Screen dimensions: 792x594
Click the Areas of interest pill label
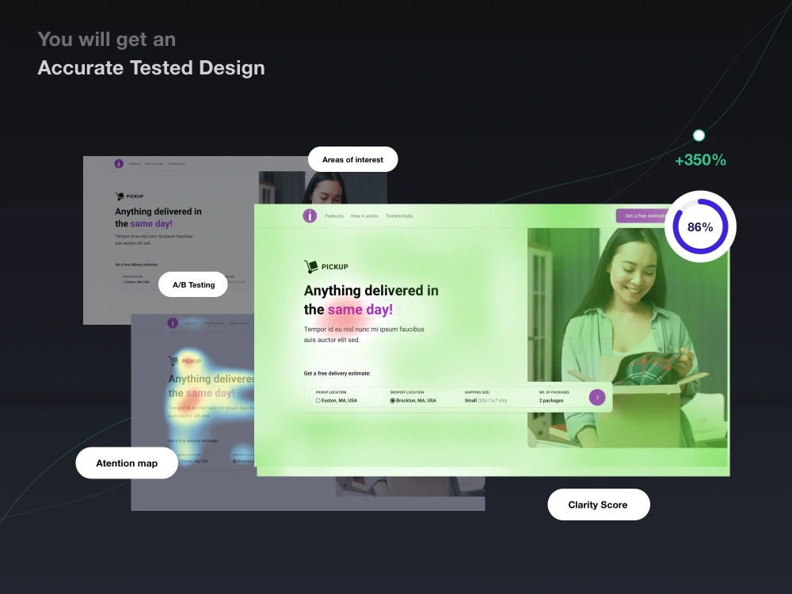[352, 160]
